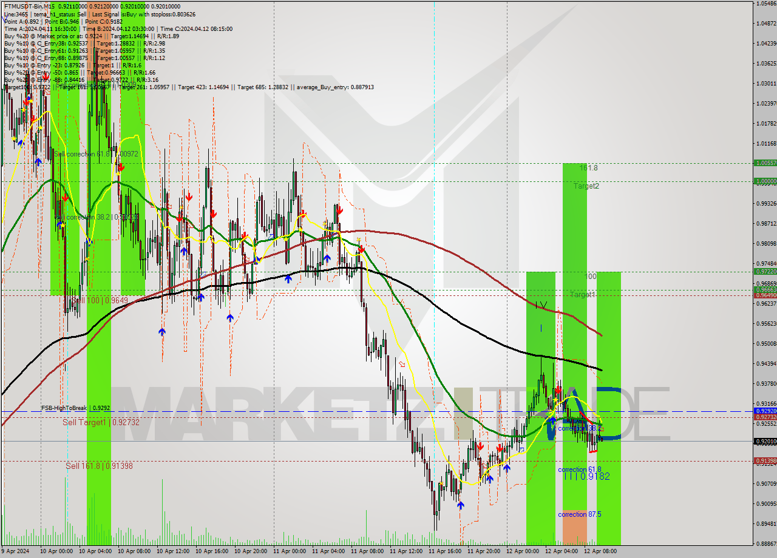Image resolution: width=777 pixels, height=558 pixels.
Task: Click the blue 0.92920 price tag
Action: tap(765, 411)
